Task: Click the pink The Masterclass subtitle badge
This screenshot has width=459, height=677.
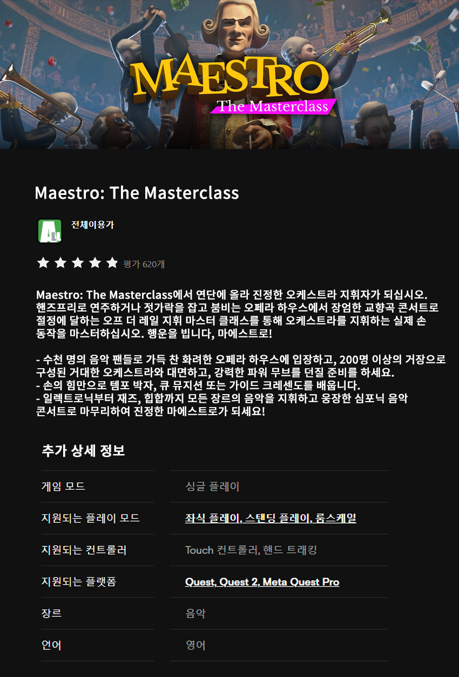Action: [x=273, y=106]
